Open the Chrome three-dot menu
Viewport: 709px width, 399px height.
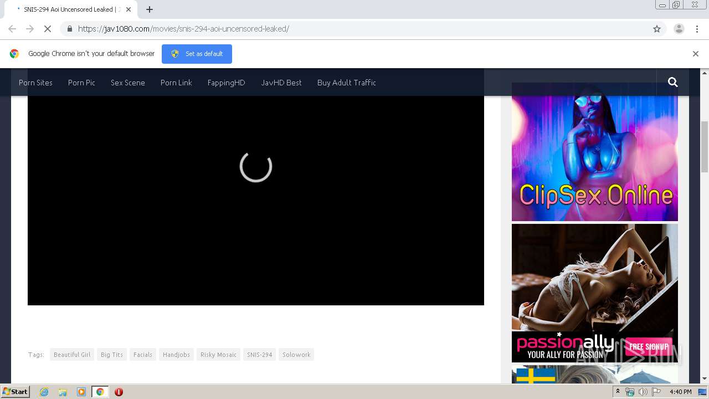coord(697,29)
